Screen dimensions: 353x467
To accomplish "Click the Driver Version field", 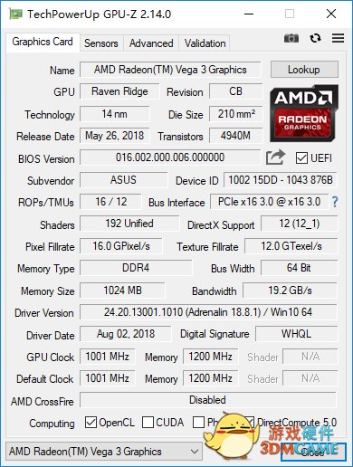I will tap(208, 312).
